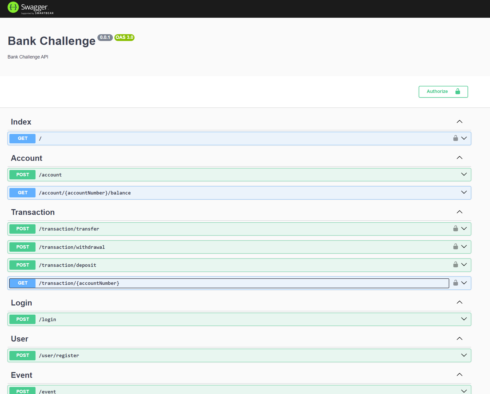Viewport: 490px width, 394px height.
Task: Click the /event path text
Action: (x=48, y=391)
